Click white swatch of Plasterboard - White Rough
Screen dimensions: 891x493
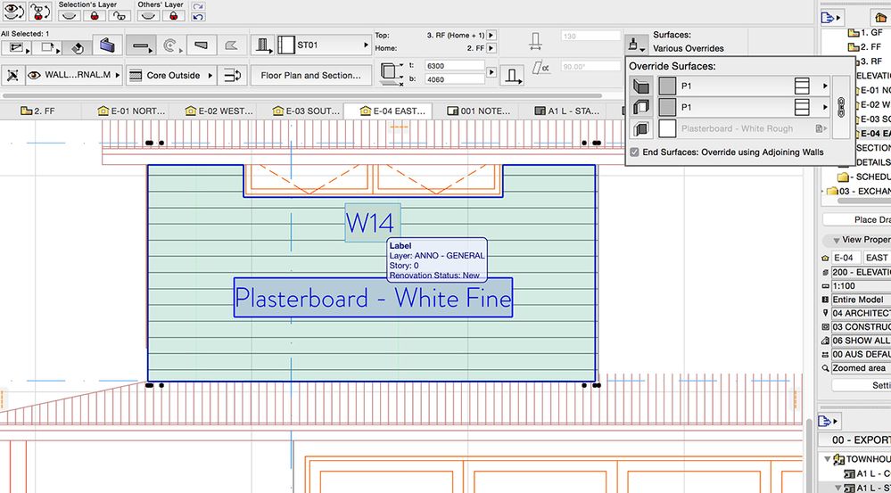(x=667, y=129)
